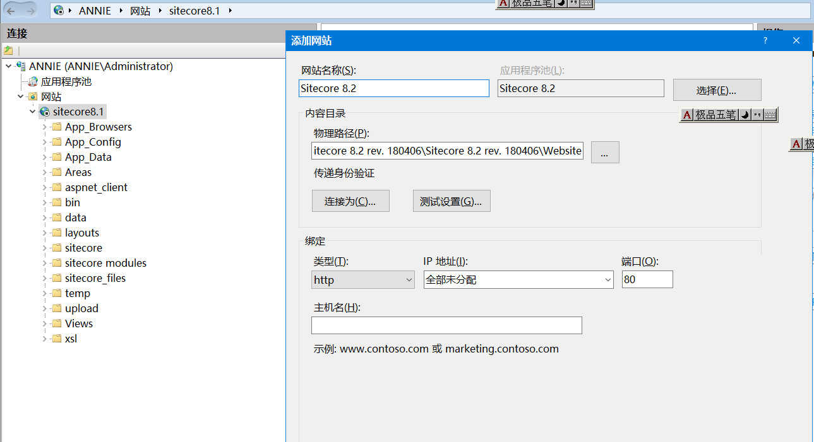Screen dimensions: 814x442
Task: Expand the sitecore modules folder node
Action: tap(44, 263)
